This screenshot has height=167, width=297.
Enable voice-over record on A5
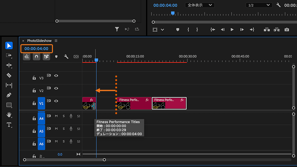[71, 129]
